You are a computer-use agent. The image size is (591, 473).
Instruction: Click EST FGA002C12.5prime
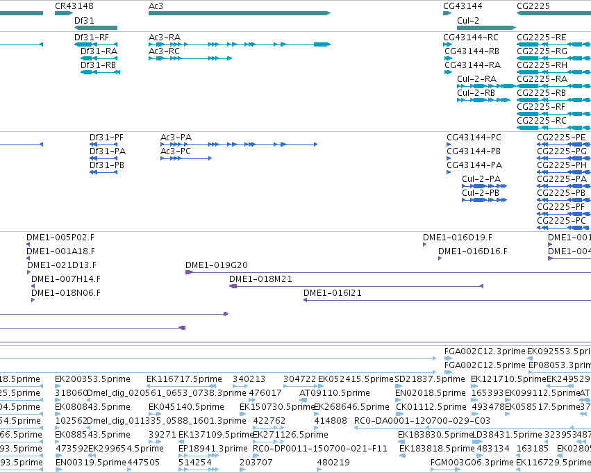(485, 365)
